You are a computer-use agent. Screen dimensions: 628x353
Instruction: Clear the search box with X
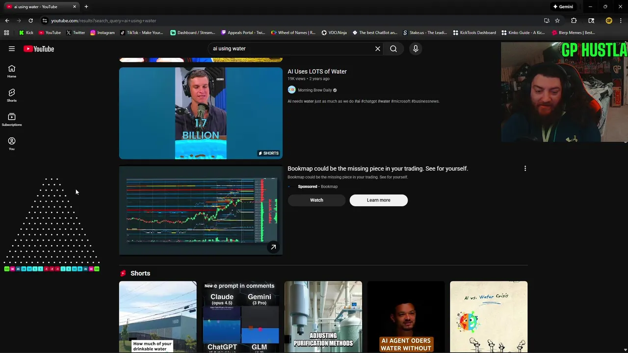pyautogui.click(x=378, y=49)
